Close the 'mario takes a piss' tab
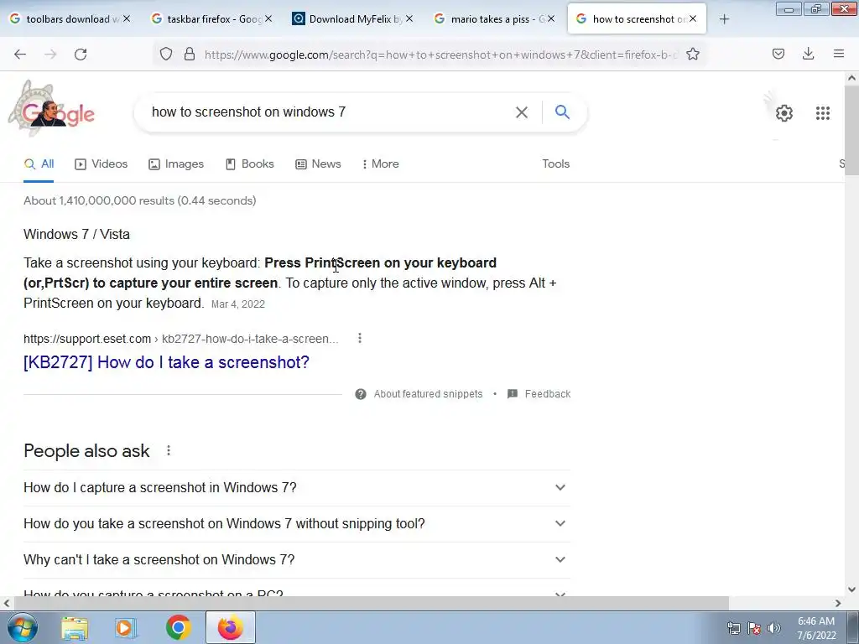The height and width of the screenshot is (644, 859). pos(551,18)
